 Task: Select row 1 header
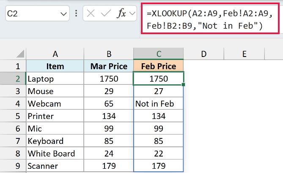point(13,66)
